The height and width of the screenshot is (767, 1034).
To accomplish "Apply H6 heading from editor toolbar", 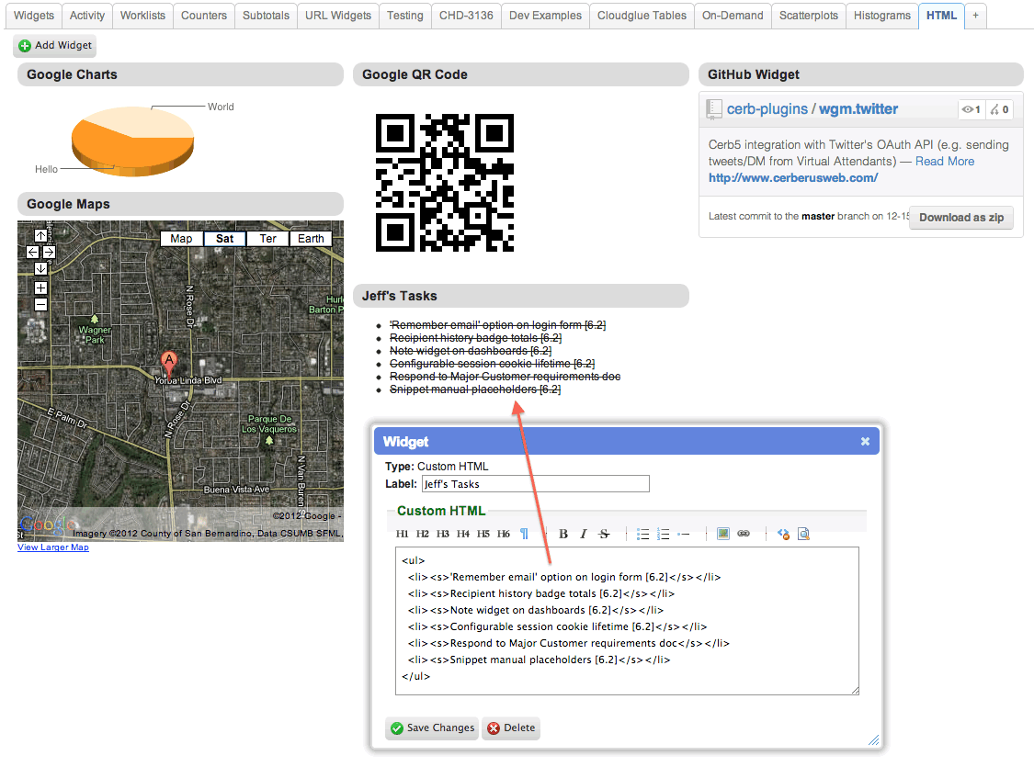I will click(x=503, y=534).
